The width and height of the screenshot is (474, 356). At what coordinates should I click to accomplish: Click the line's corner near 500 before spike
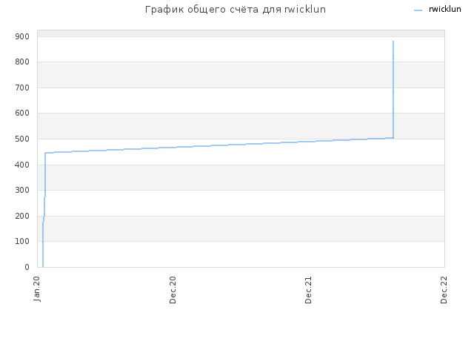click(393, 138)
